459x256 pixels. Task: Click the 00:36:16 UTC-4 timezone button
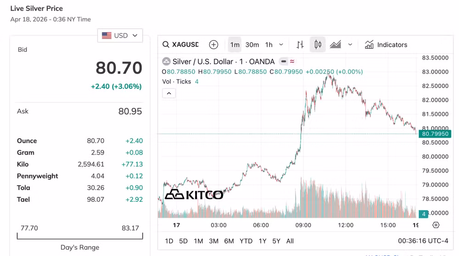[423, 241]
